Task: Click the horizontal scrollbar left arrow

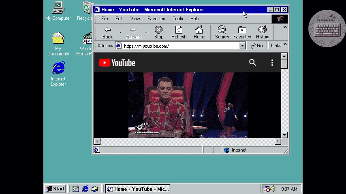Action: point(97,141)
